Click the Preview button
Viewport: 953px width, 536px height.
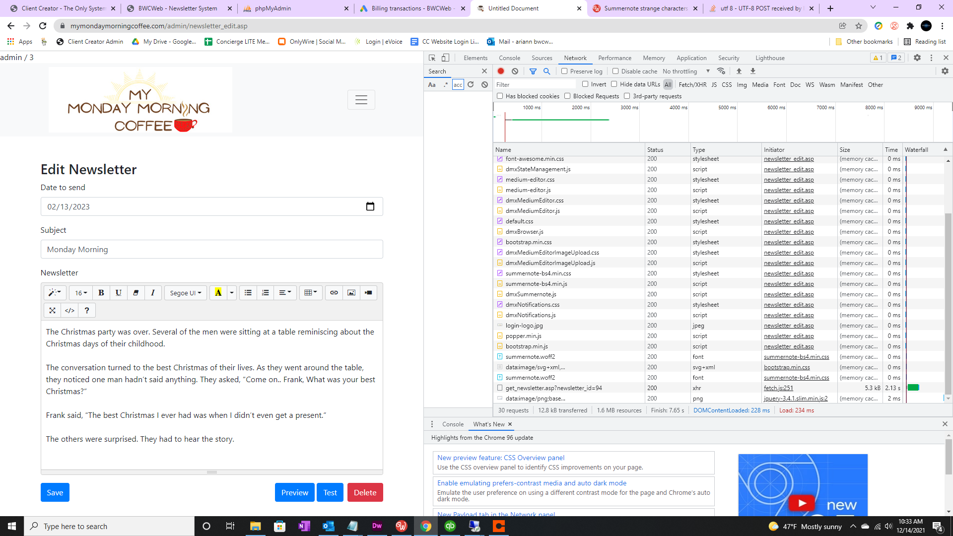coord(295,492)
